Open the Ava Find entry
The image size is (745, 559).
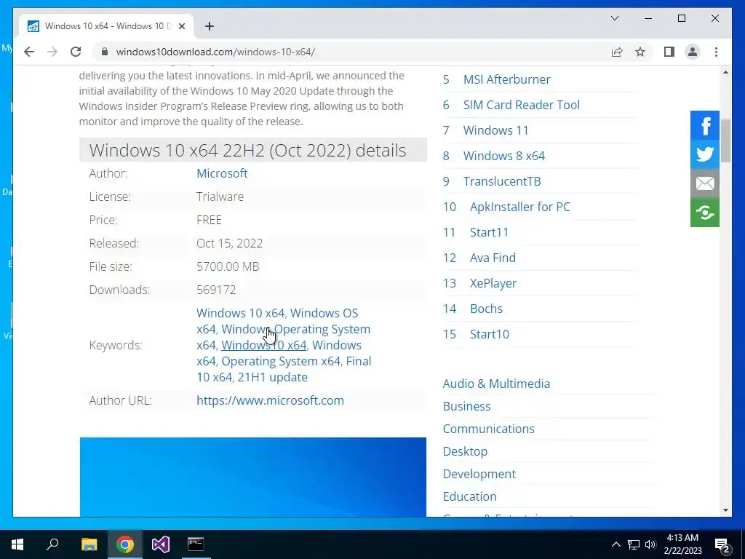click(x=493, y=258)
